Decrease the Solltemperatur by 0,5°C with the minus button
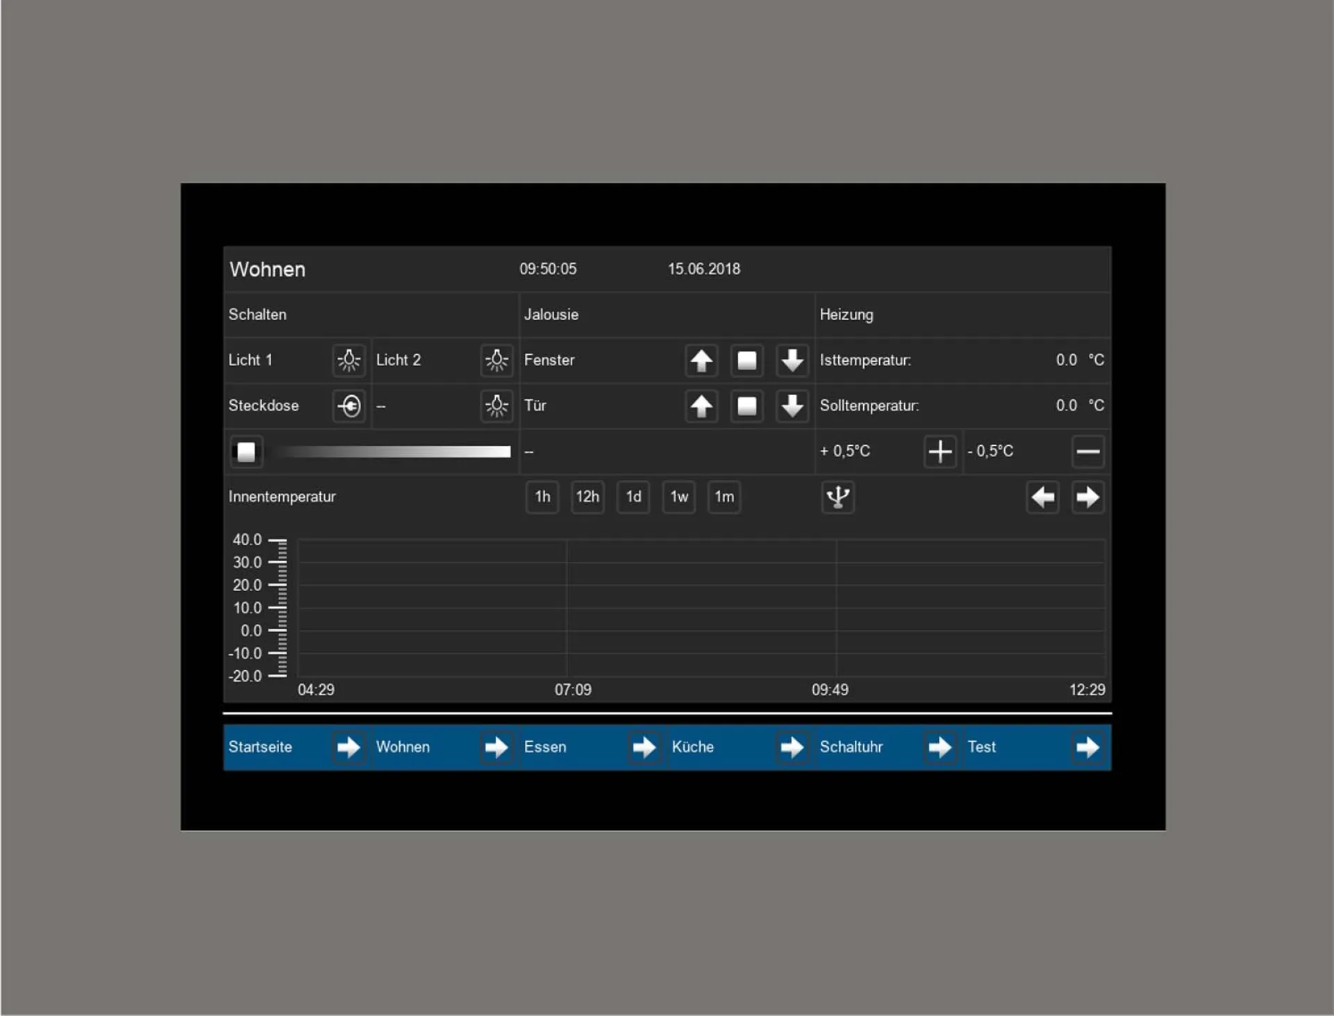This screenshot has height=1016, width=1334. pos(1087,451)
